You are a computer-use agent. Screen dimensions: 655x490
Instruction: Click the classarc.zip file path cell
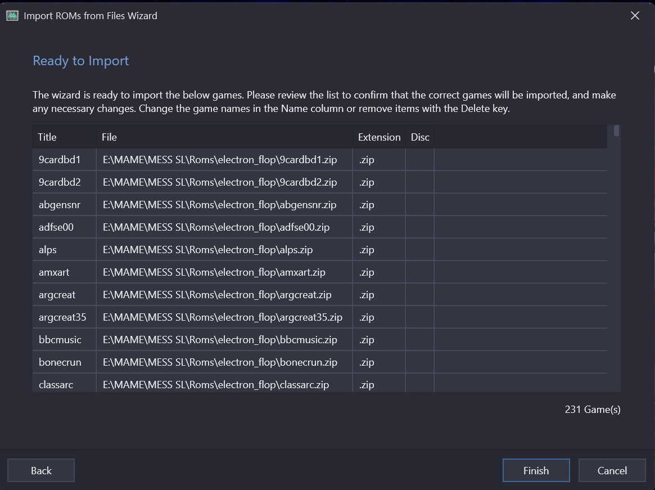215,385
